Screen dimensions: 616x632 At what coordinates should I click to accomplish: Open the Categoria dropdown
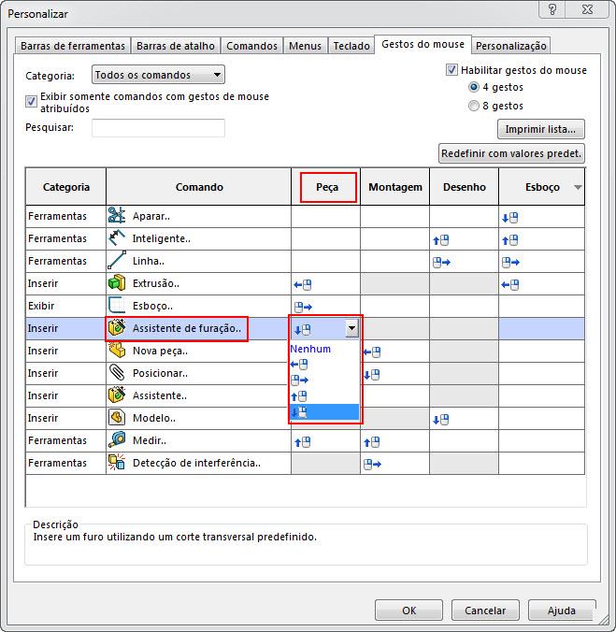pyautogui.click(x=158, y=75)
